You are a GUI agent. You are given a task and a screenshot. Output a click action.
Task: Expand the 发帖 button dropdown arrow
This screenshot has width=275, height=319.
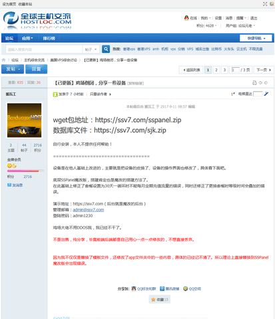(x=19, y=69)
